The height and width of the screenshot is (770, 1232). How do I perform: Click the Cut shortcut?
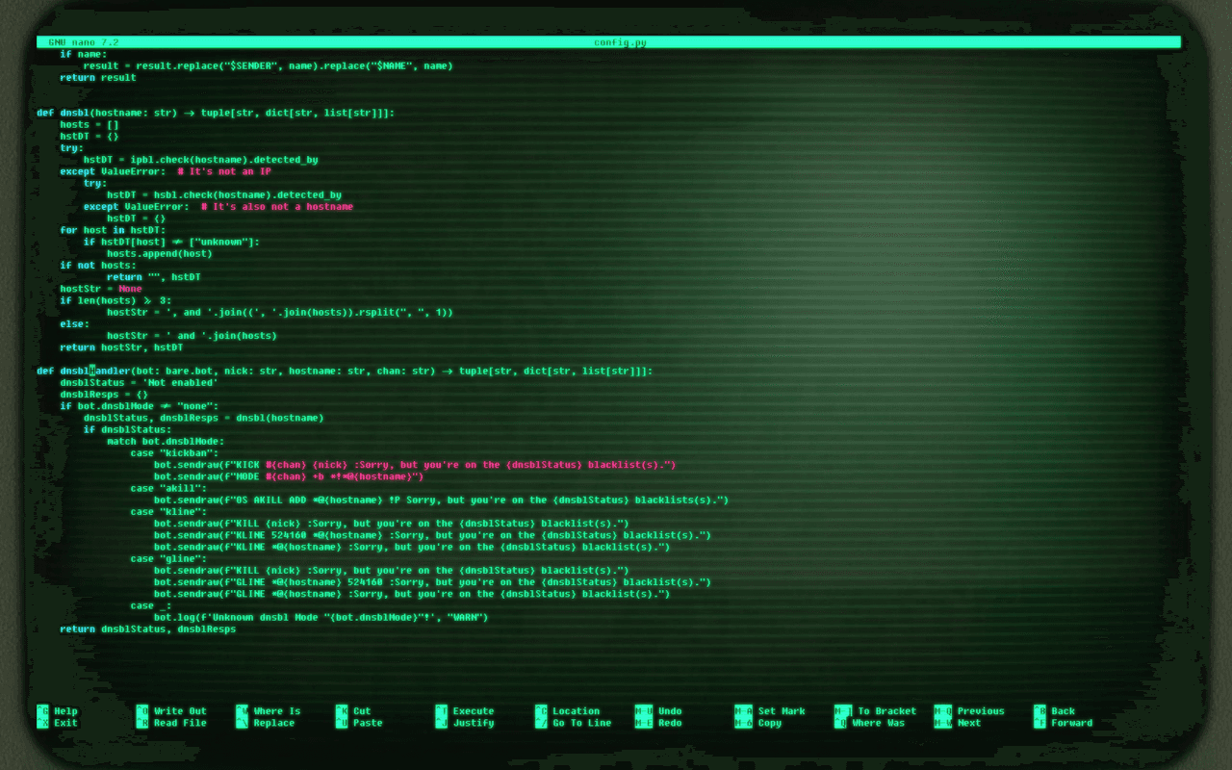click(x=362, y=711)
